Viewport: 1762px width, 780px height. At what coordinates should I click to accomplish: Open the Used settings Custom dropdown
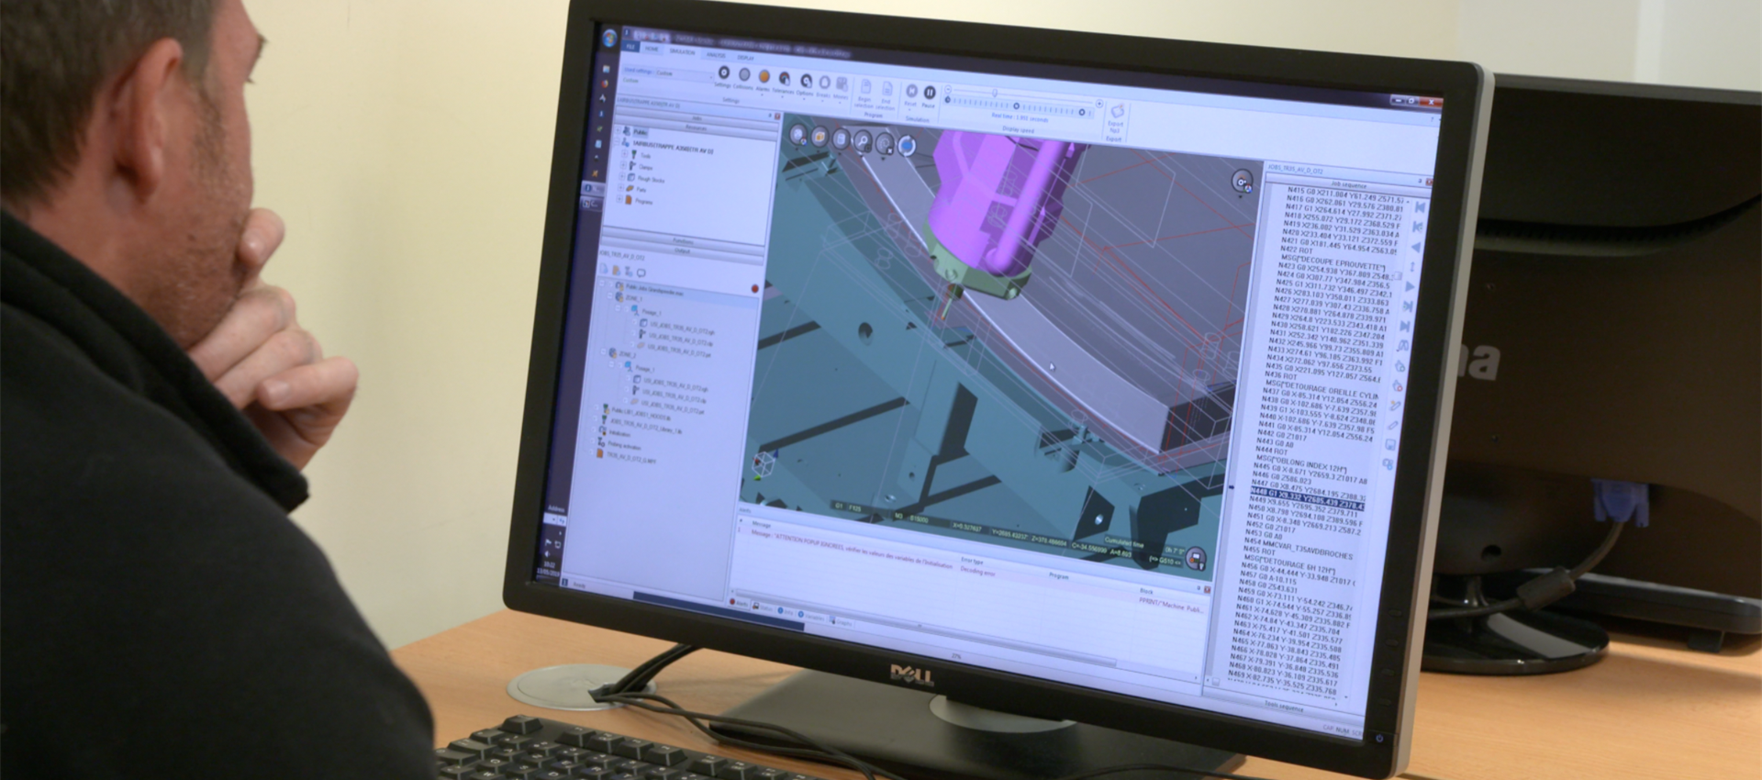point(685,75)
